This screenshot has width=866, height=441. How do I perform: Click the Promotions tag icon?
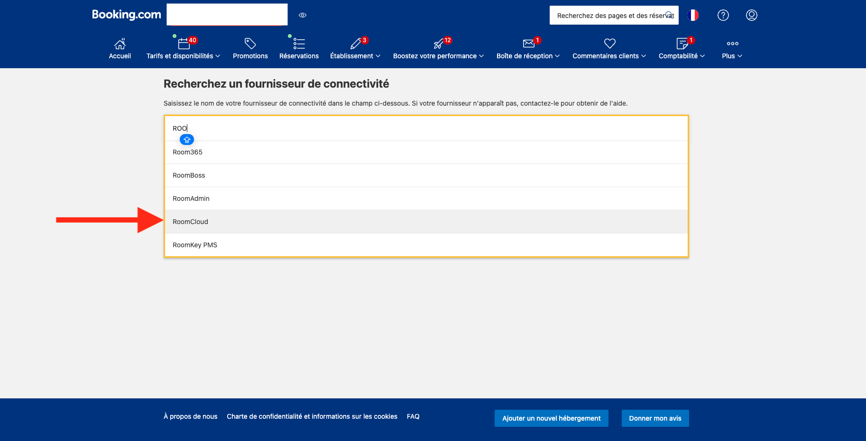coord(250,44)
